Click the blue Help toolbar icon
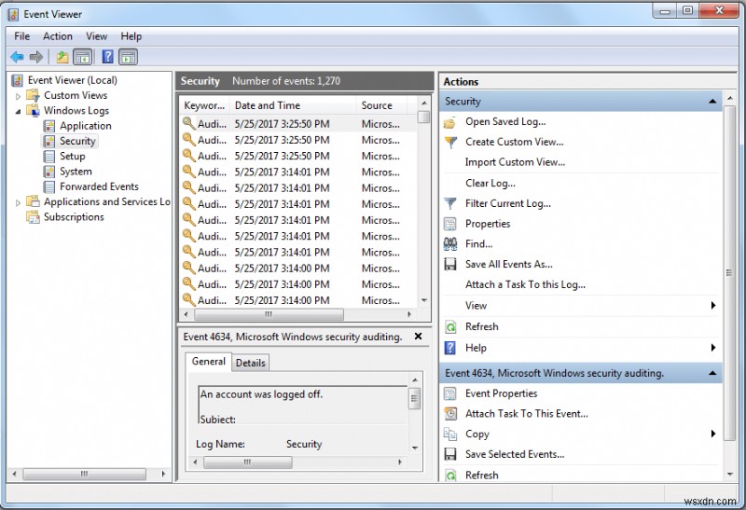Viewport: 746px width, 510px height. click(x=108, y=57)
